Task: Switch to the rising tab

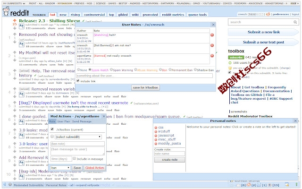Action: pyautogui.click(x=75, y=15)
